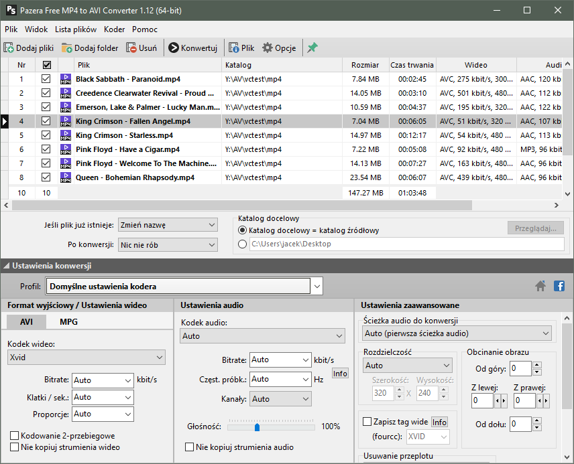The width and height of the screenshot is (574, 464).
Task: Click the Od góry crop value field
Action: (x=520, y=368)
